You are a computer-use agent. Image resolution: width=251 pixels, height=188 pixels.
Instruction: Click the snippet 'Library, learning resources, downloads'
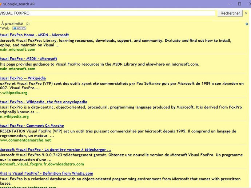pyautogui.click(x=116, y=43)
